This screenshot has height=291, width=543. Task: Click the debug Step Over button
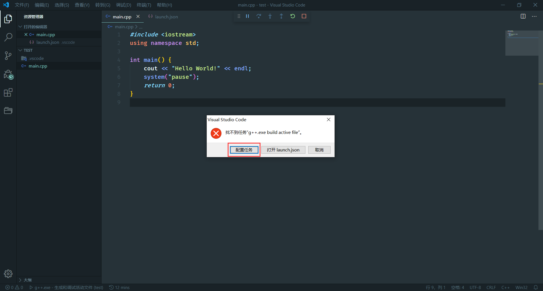[259, 16]
